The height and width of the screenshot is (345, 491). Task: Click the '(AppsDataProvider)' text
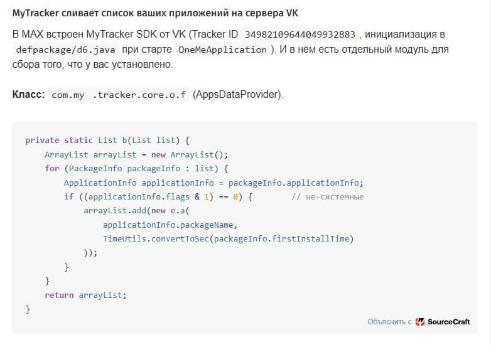[x=238, y=95]
